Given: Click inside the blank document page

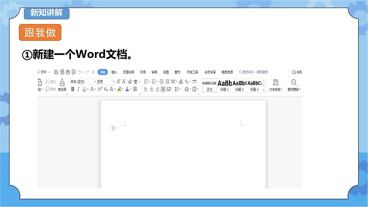Looking at the screenshot, I should click(183, 144).
